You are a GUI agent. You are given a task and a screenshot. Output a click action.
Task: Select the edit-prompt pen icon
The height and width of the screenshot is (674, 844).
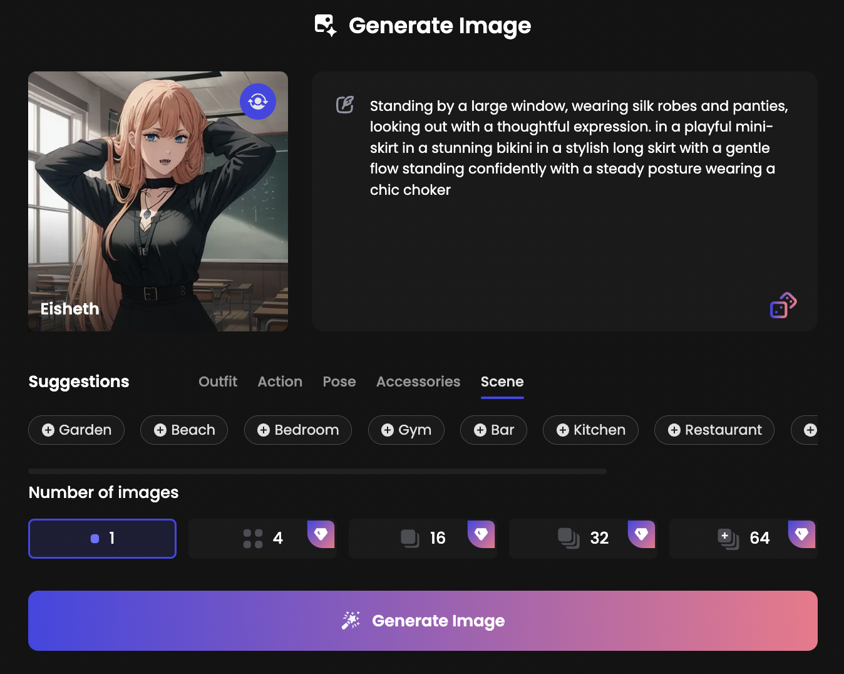coord(344,105)
